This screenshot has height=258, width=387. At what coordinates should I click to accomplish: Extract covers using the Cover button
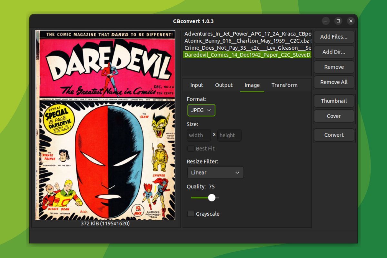334,116
